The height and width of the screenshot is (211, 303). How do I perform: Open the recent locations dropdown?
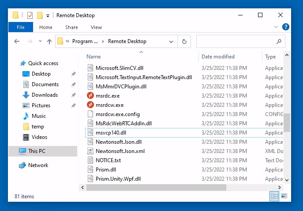40,41
